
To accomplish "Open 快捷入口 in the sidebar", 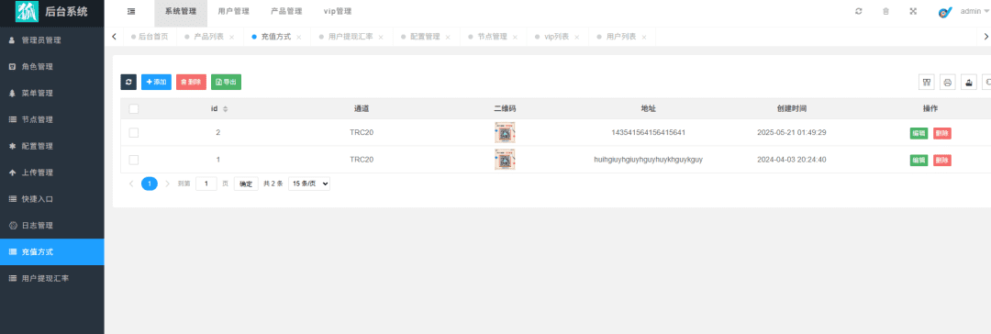I will pyautogui.click(x=51, y=198).
